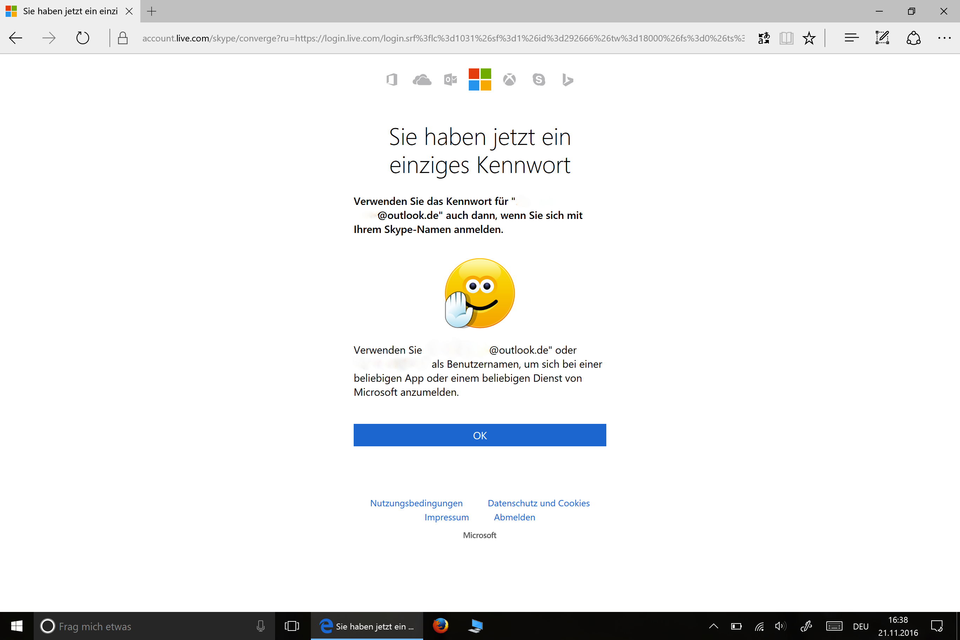Image resolution: width=960 pixels, height=640 pixels.
Task: Select the 'Sie haben jetzt ein einzi' tab
Action: [70, 11]
